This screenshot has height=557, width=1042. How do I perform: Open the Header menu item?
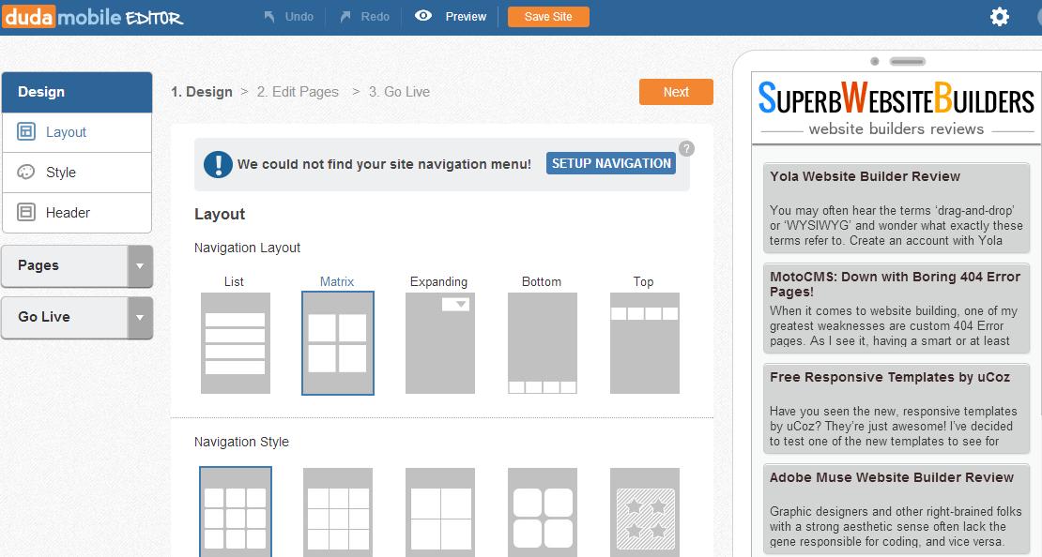pyautogui.click(x=77, y=213)
